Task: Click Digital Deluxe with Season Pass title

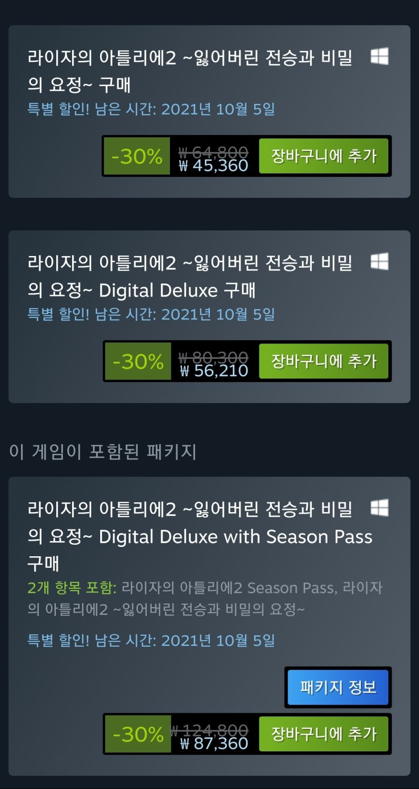Action: [x=200, y=536]
